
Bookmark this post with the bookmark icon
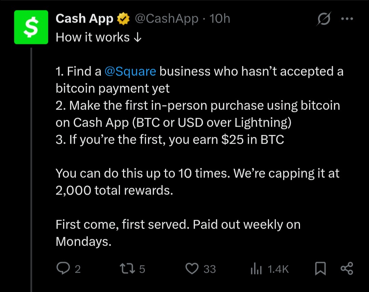point(320,269)
